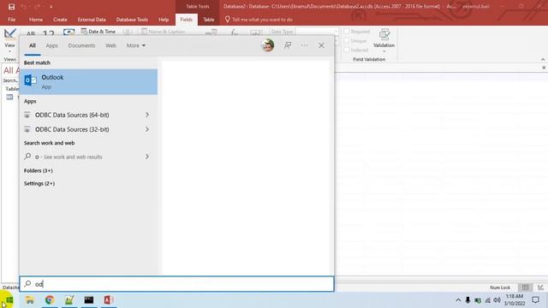Open the notification center icon
The width and height of the screenshot is (548, 308).
(535, 300)
